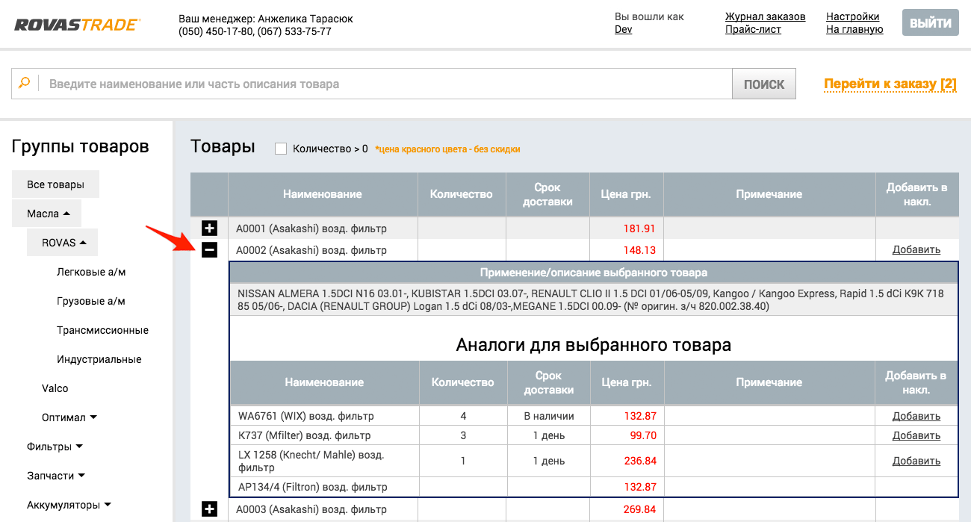
Task: Click Добавить for LX 1258 Knecht row
Action: (916, 462)
